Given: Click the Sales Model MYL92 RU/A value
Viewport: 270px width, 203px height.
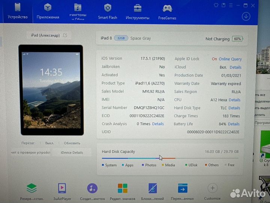Looking at the screenshot, I should click(153, 91).
